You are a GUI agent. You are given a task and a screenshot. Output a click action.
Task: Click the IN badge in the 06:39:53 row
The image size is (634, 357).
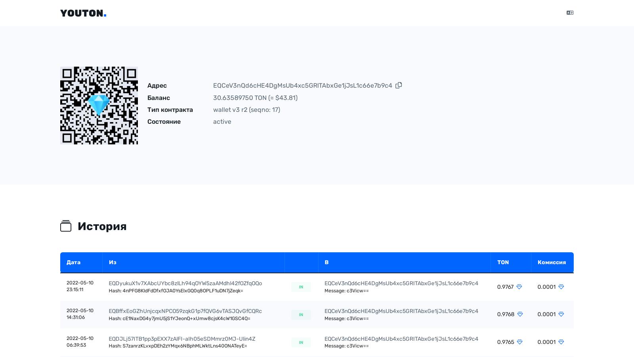301,342
